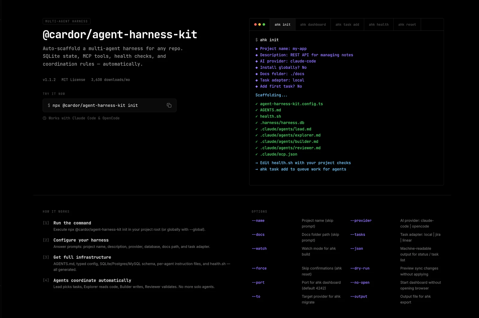Click the --output option flag
The height and width of the screenshot is (318, 479).
359,296
